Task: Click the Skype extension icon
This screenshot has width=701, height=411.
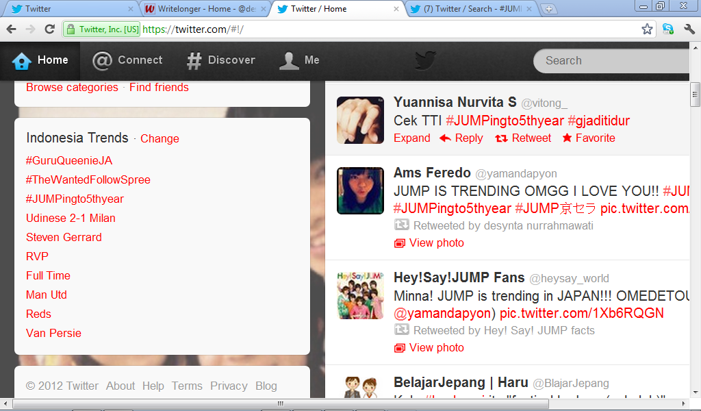Action: (668, 29)
